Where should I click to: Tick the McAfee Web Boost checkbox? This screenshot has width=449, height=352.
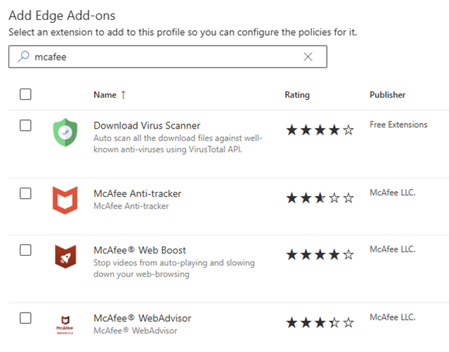26,249
